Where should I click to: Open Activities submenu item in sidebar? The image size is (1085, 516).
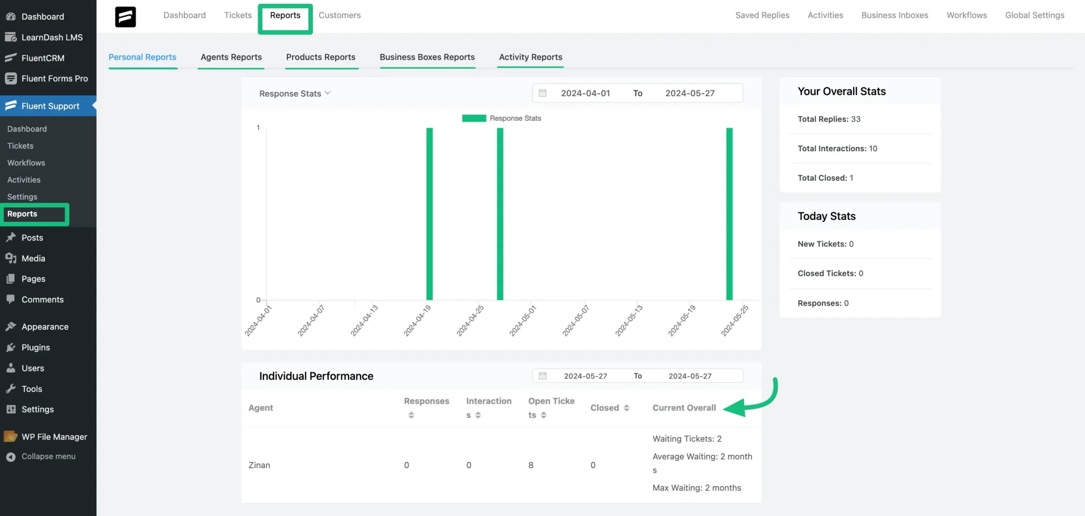24,180
